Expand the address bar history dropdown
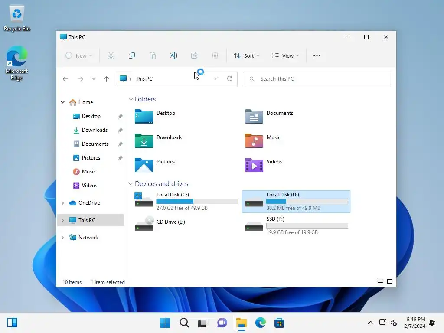This screenshot has width=444, height=333. tap(215, 79)
